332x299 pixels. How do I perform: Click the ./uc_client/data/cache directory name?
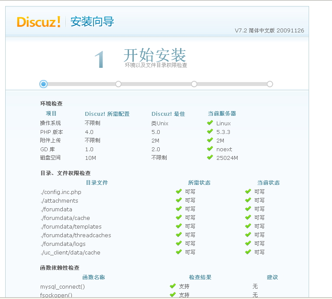coord(70,252)
